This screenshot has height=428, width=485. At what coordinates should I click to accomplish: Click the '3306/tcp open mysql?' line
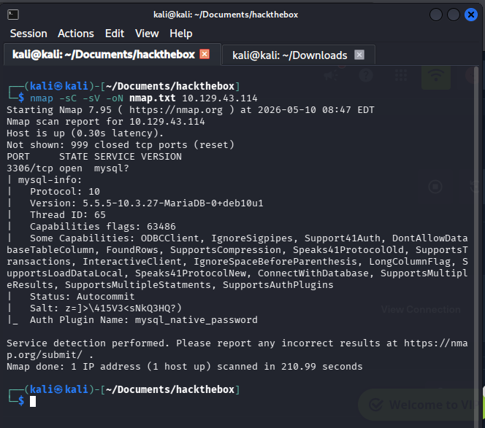point(68,168)
